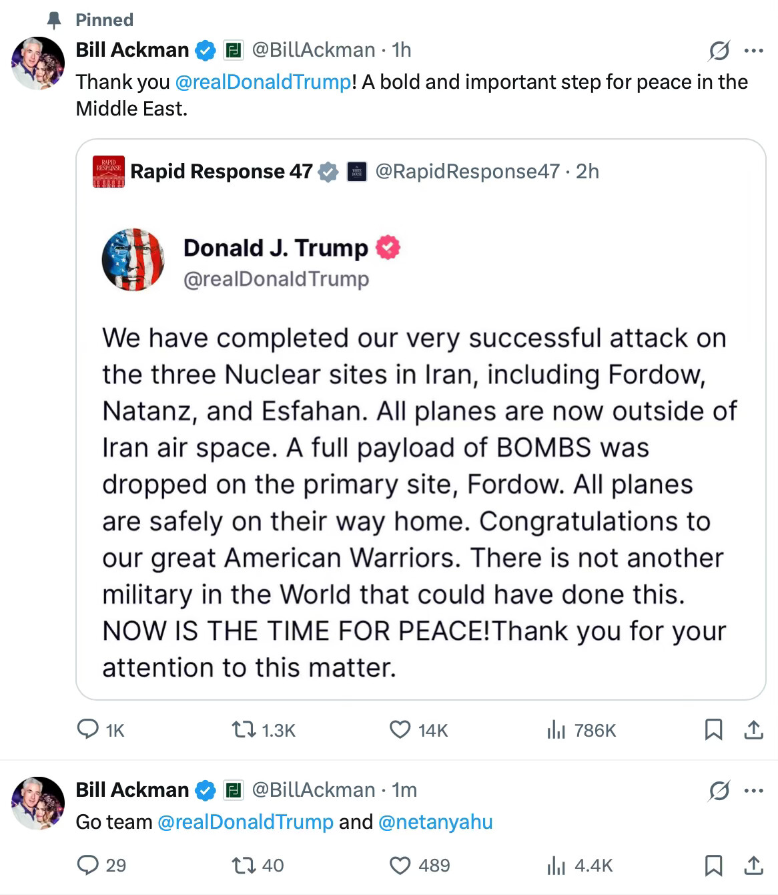
Task: Bookmark the "Go team" post
Action: pos(713,865)
